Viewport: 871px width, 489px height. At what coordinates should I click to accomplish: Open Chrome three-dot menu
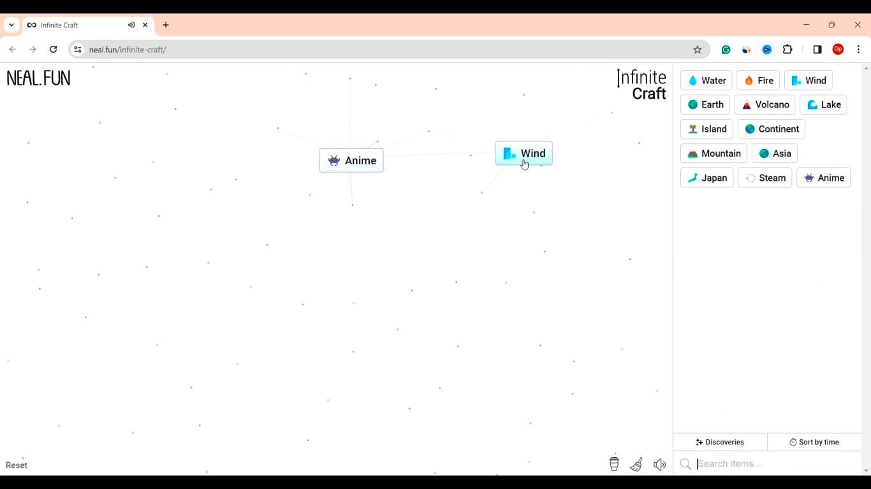click(x=859, y=49)
